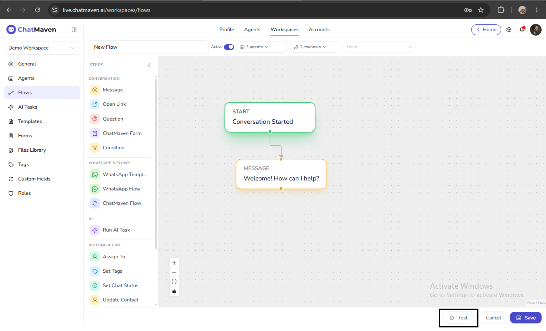Open Agents in the sidebar
Screen dimensions: 546x331
(x=42, y=78)
